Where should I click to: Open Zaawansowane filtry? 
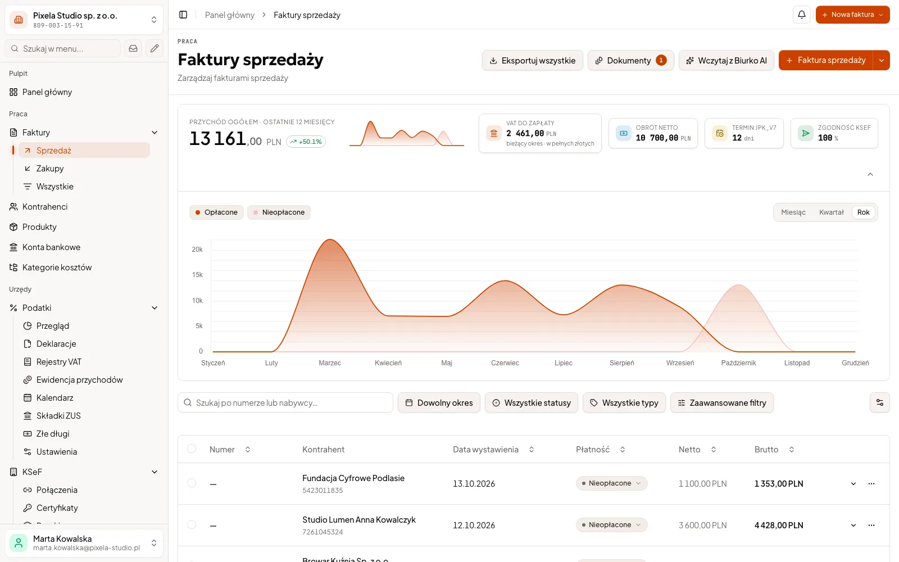pos(721,402)
